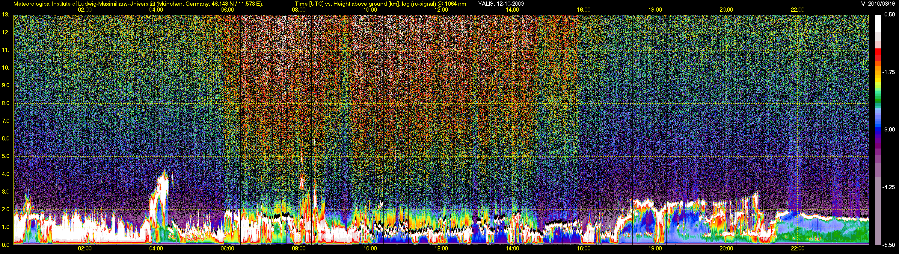Click the 16:00 label on top time axis
Screen dimensions: 899x254
click(x=583, y=10)
